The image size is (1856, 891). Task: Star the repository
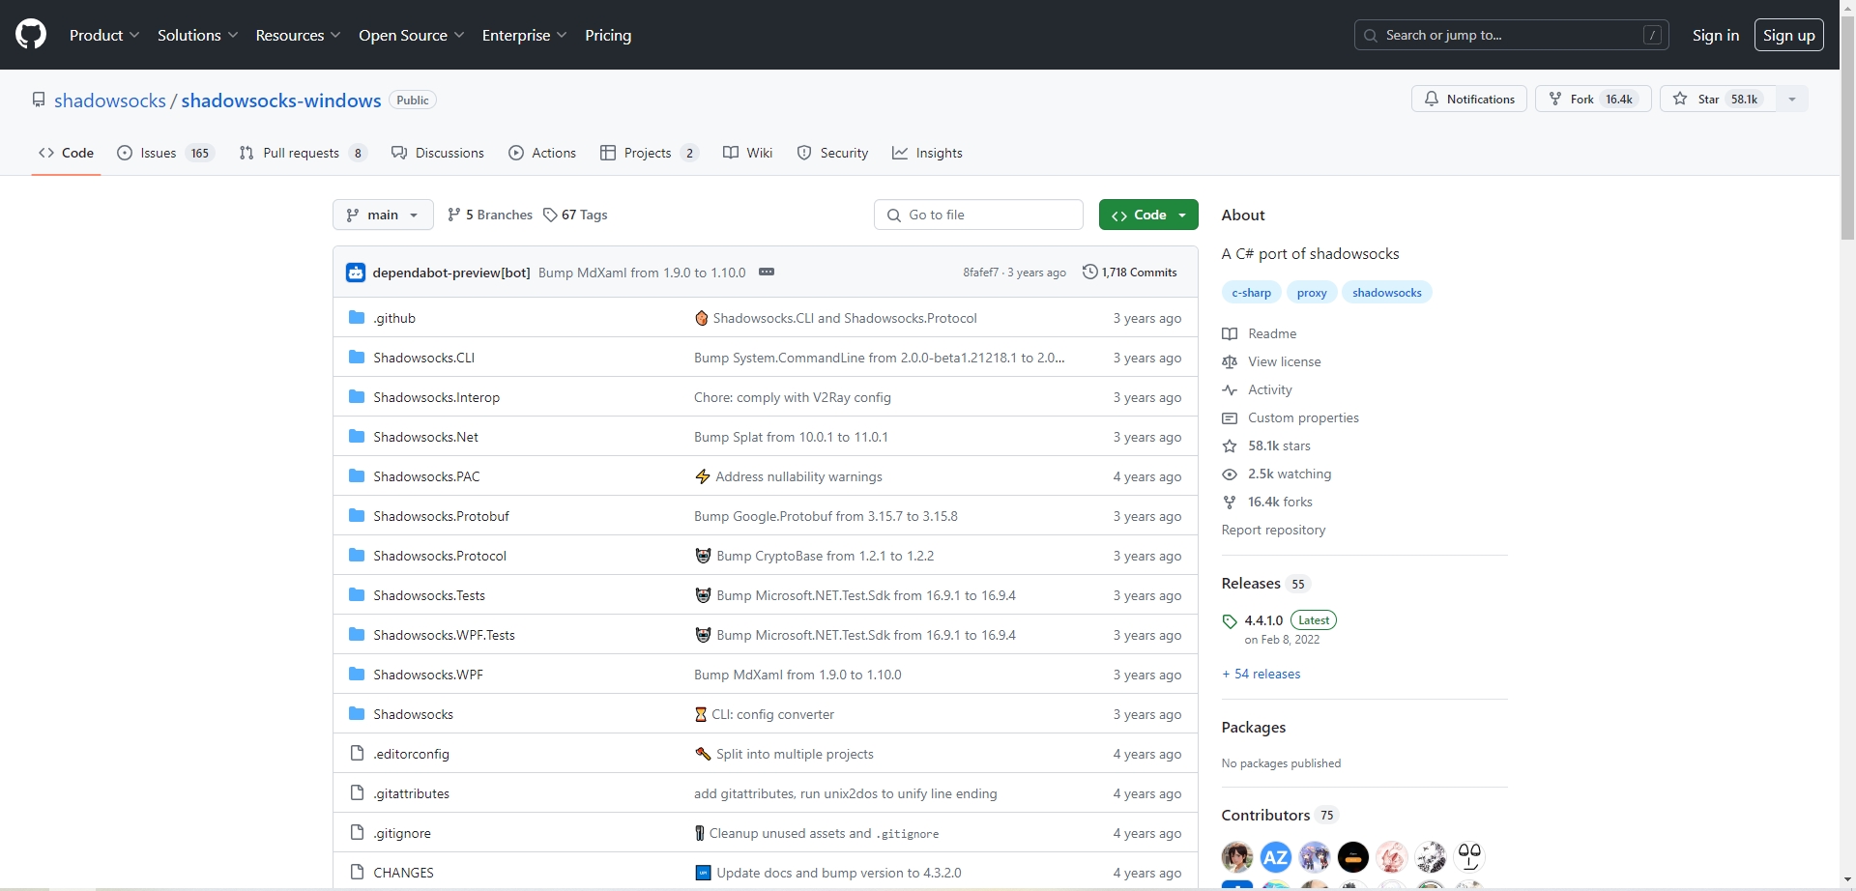[x=1718, y=99]
